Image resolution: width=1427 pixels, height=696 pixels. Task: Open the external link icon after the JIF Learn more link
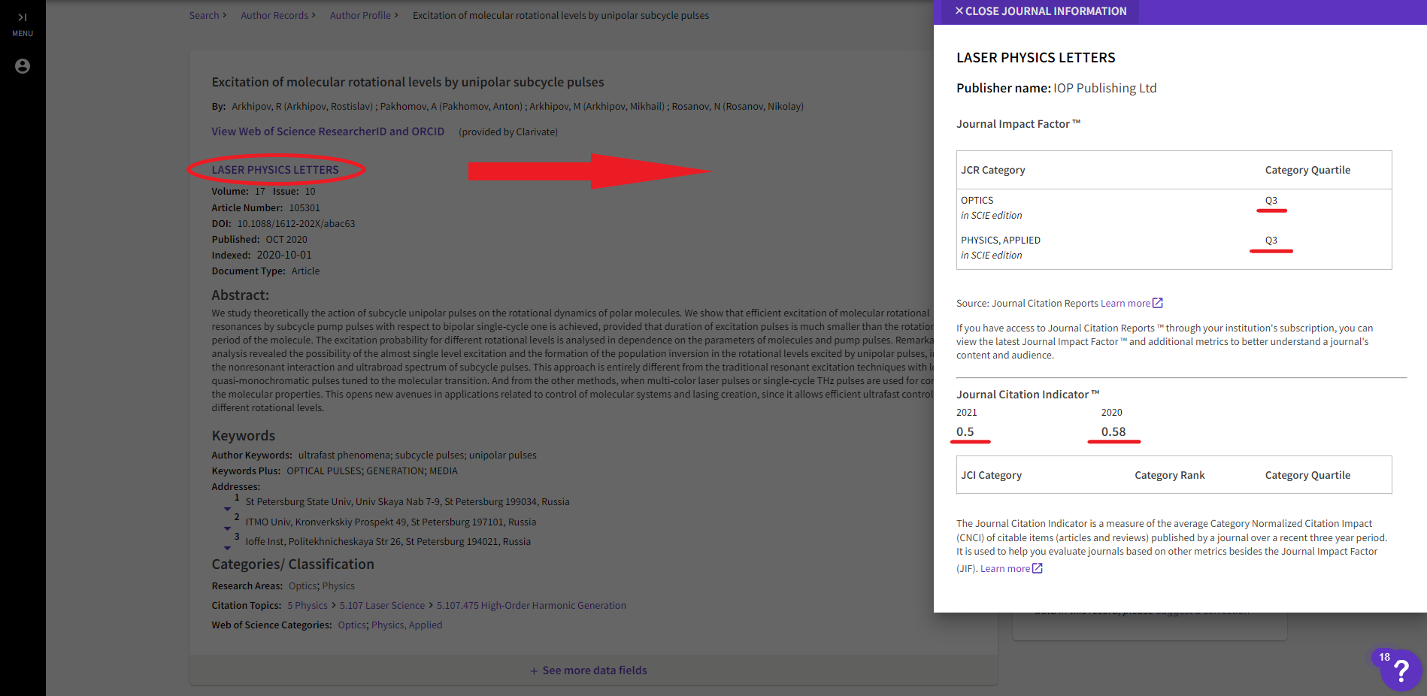coord(1038,568)
